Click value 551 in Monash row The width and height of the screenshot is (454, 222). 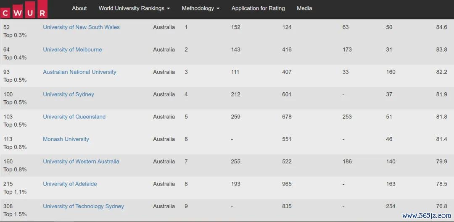(287, 139)
